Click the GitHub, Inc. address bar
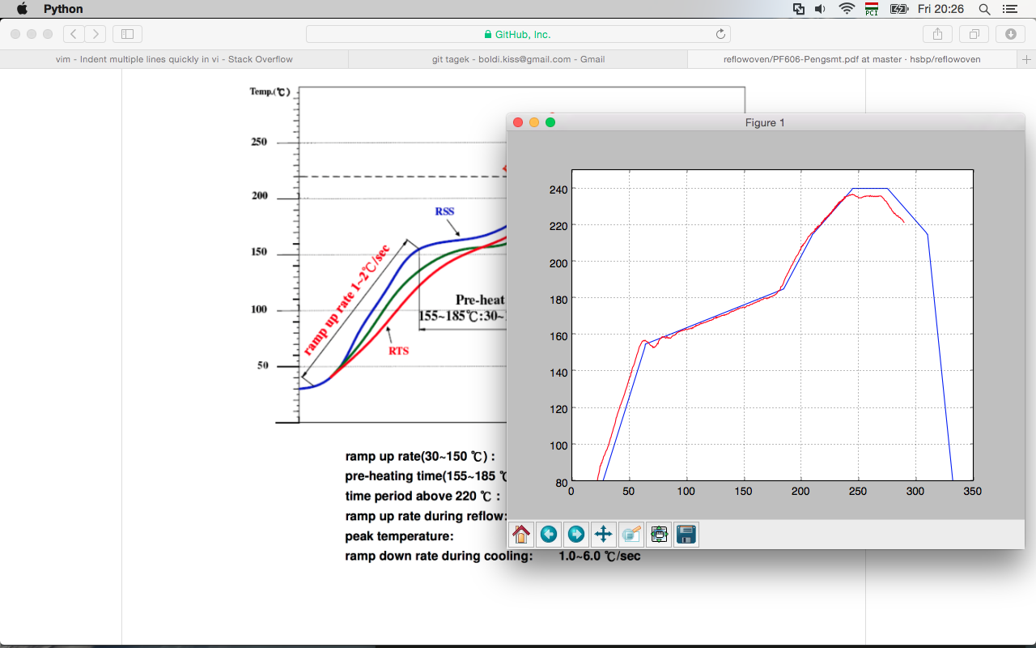This screenshot has height=648, width=1036. click(518, 34)
